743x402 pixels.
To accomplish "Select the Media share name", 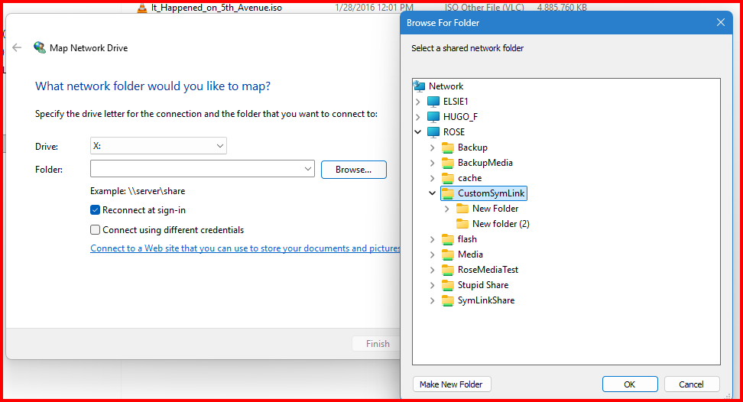I will coord(470,254).
